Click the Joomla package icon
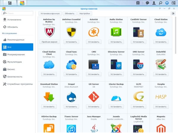This screenshot has height=133, width=178. (x=116, y=128)
